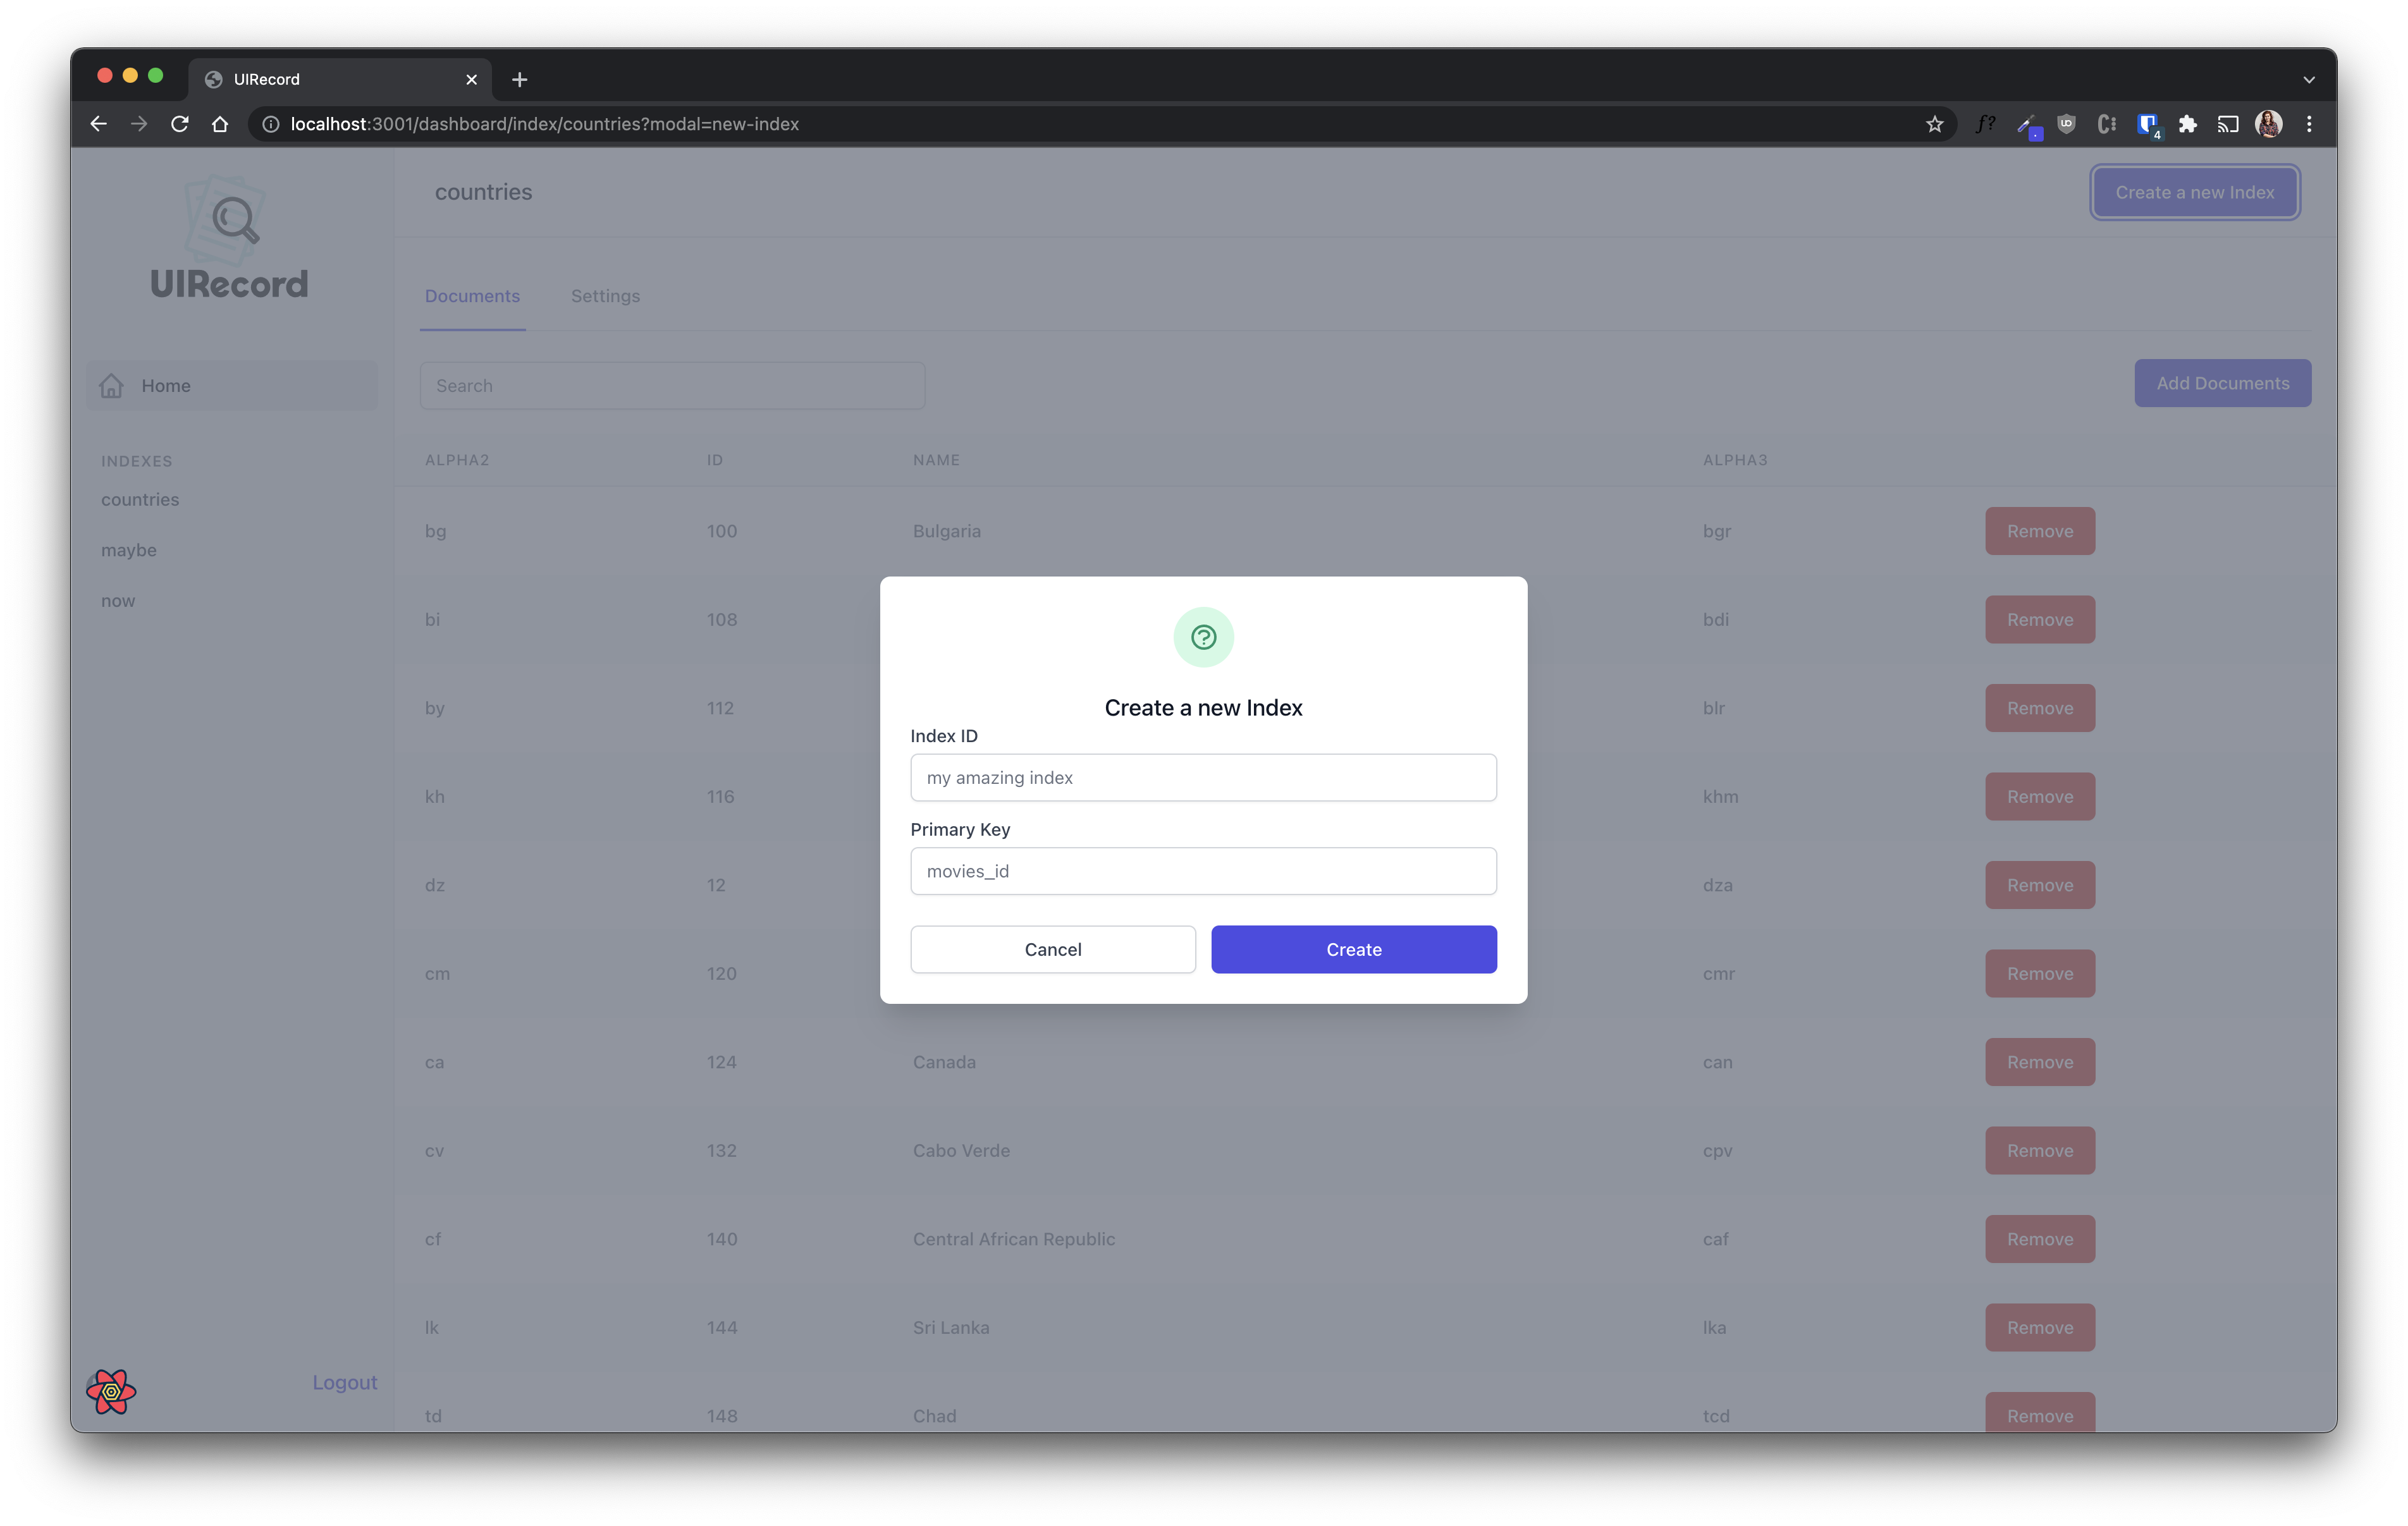Open Chrome's three-dot menu
Viewport: 2408px width, 1526px height.
(x=2309, y=124)
